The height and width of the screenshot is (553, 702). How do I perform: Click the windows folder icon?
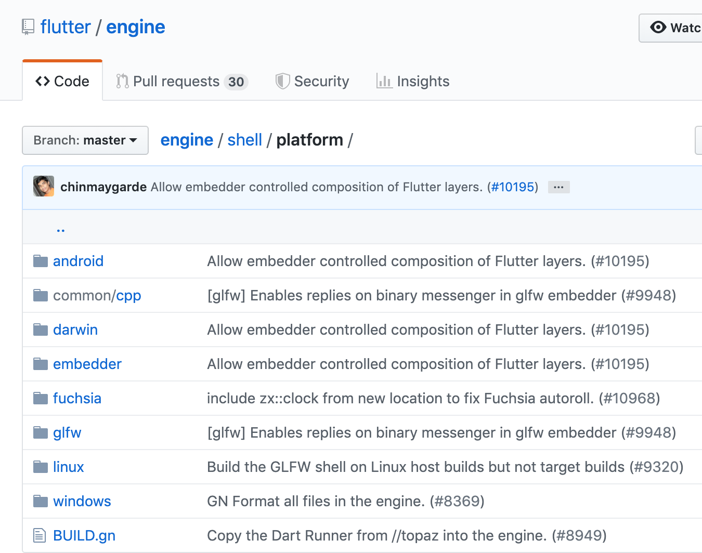pyautogui.click(x=40, y=501)
